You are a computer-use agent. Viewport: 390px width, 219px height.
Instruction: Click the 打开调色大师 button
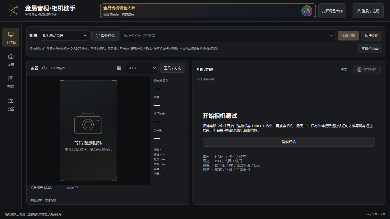(x=332, y=11)
